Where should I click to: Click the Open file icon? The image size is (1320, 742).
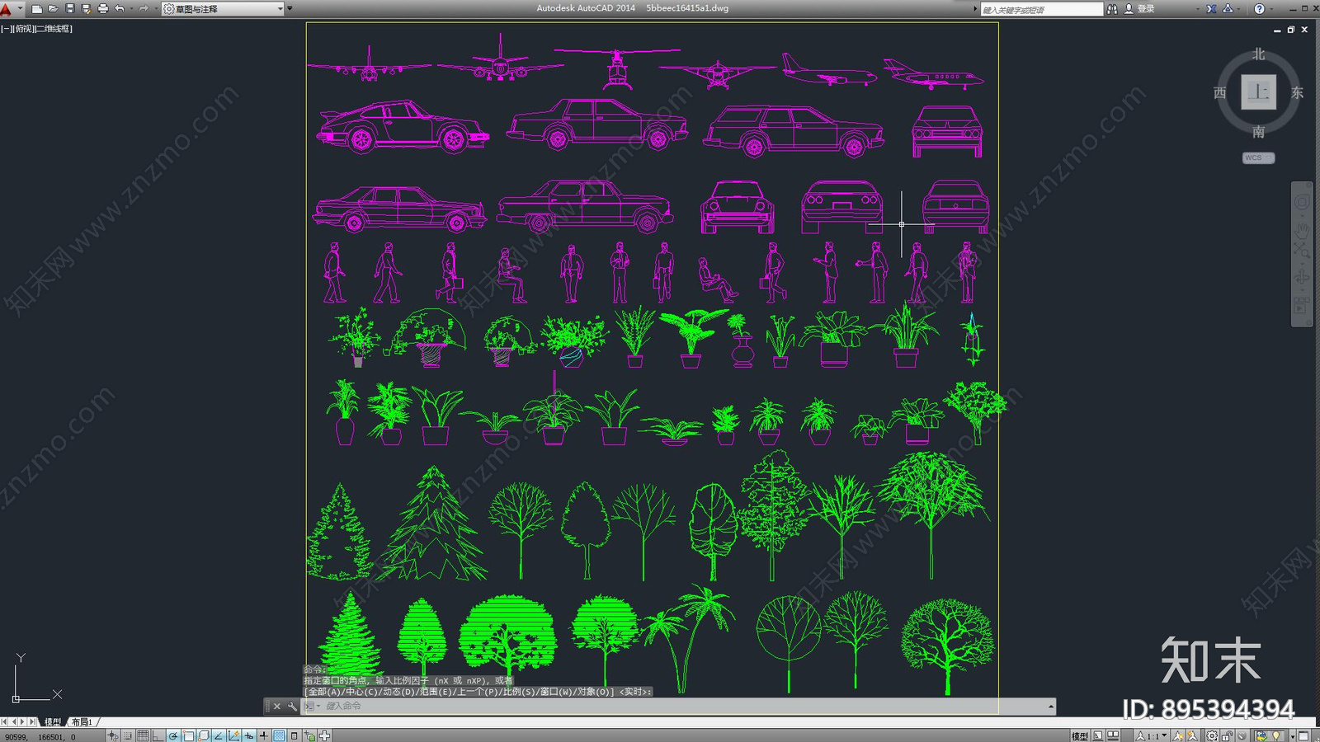click(x=53, y=9)
